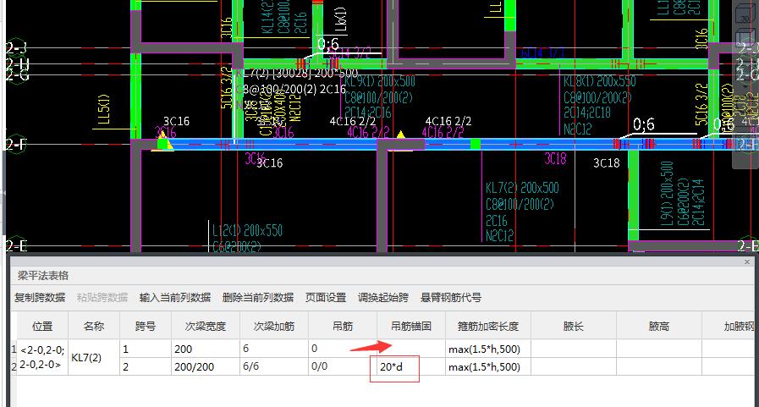Click the KL8(1) 200x550 beam label

coord(599,81)
